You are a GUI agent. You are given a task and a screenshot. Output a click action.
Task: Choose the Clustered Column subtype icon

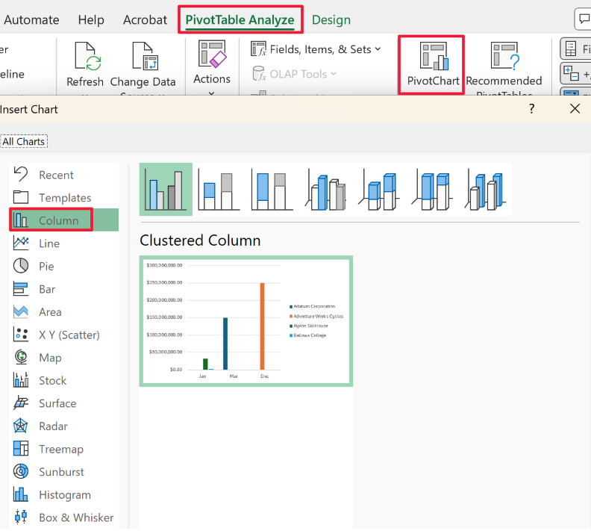pyautogui.click(x=166, y=189)
